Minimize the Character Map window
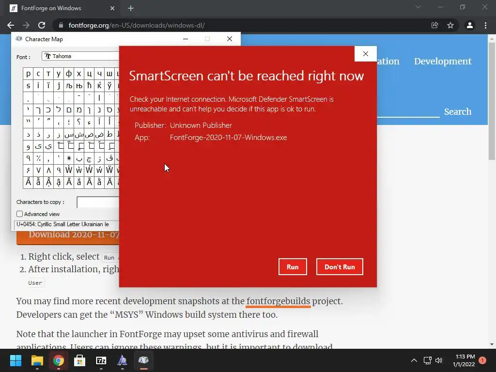 tap(186, 39)
